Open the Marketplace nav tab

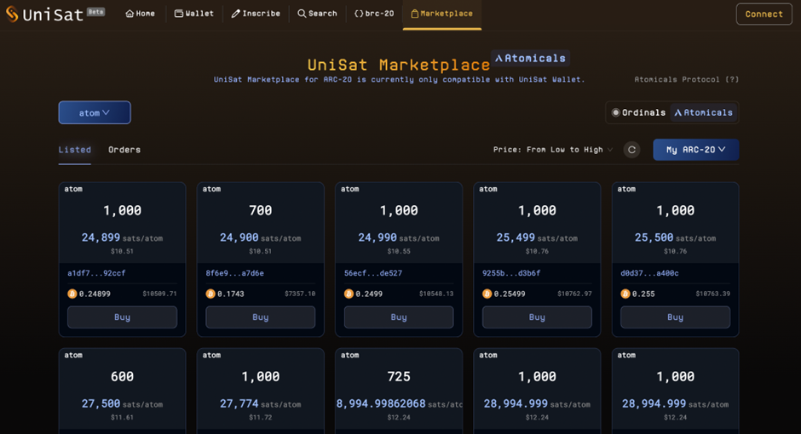pyautogui.click(x=442, y=14)
